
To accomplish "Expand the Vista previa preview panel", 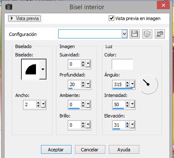I will tap(24, 18).
